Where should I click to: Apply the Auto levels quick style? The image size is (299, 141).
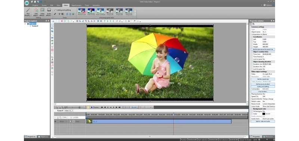(x=91, y=12)
